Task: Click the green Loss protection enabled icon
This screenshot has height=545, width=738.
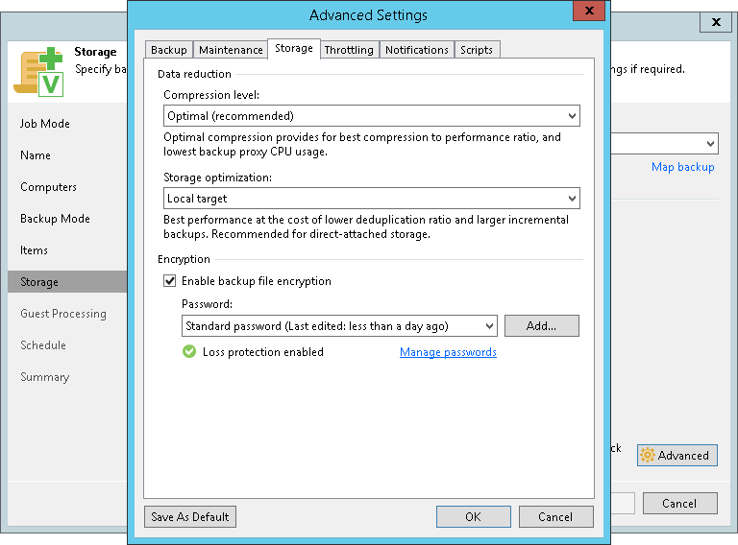Action: (189, 352)
